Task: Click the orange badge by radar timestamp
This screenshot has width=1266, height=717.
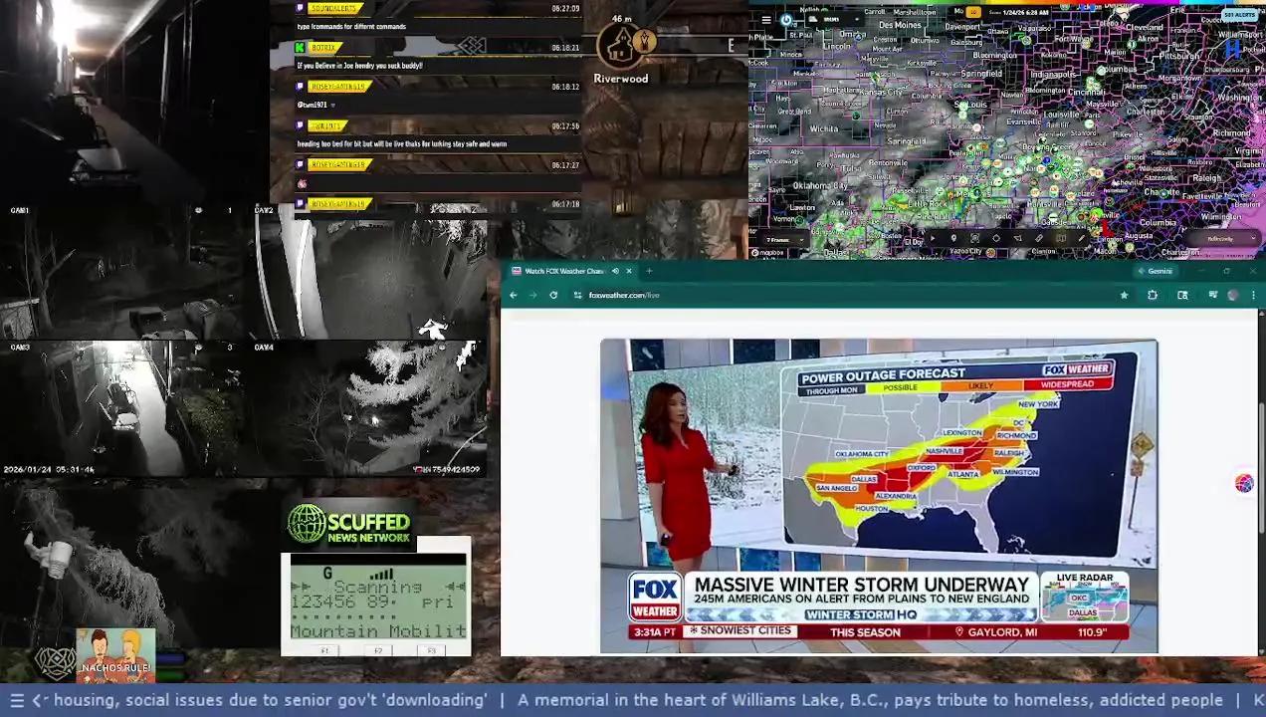Action: [972, 12]
